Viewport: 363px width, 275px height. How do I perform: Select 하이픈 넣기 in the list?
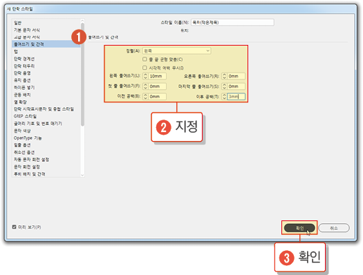click(24, 88)
